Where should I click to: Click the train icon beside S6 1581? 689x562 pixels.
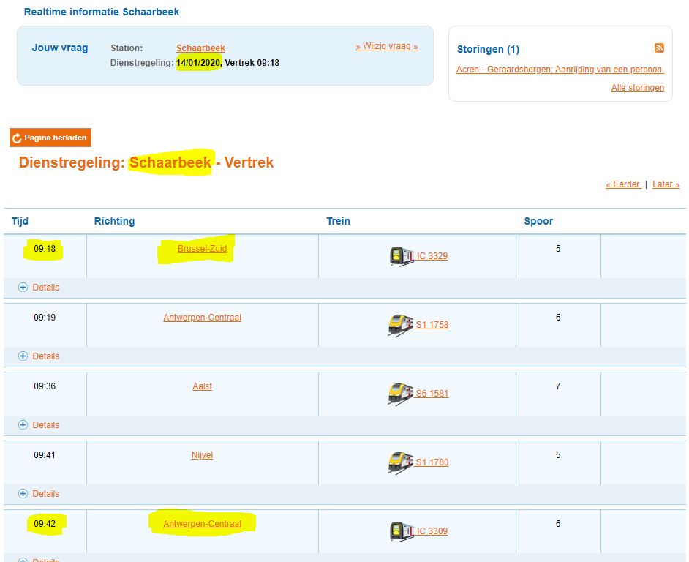click(x=400, y=393)
